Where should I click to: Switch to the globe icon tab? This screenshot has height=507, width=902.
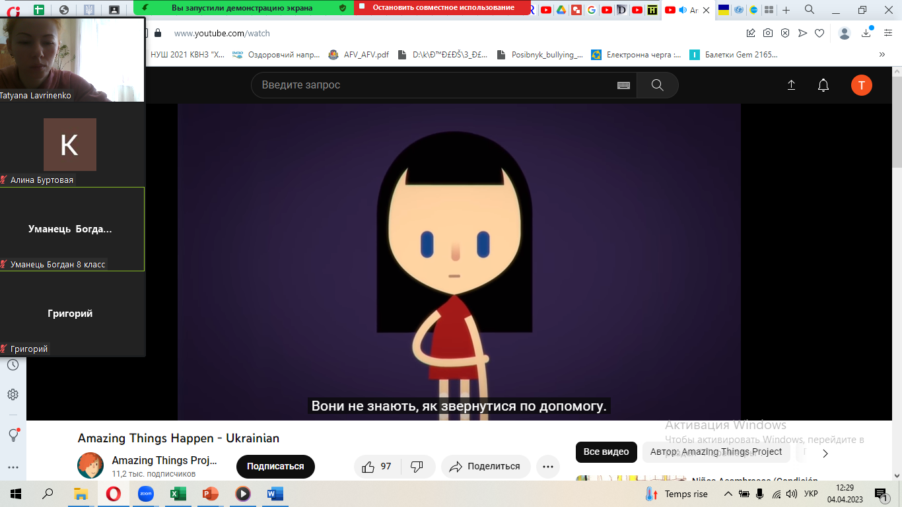(63, 10)
